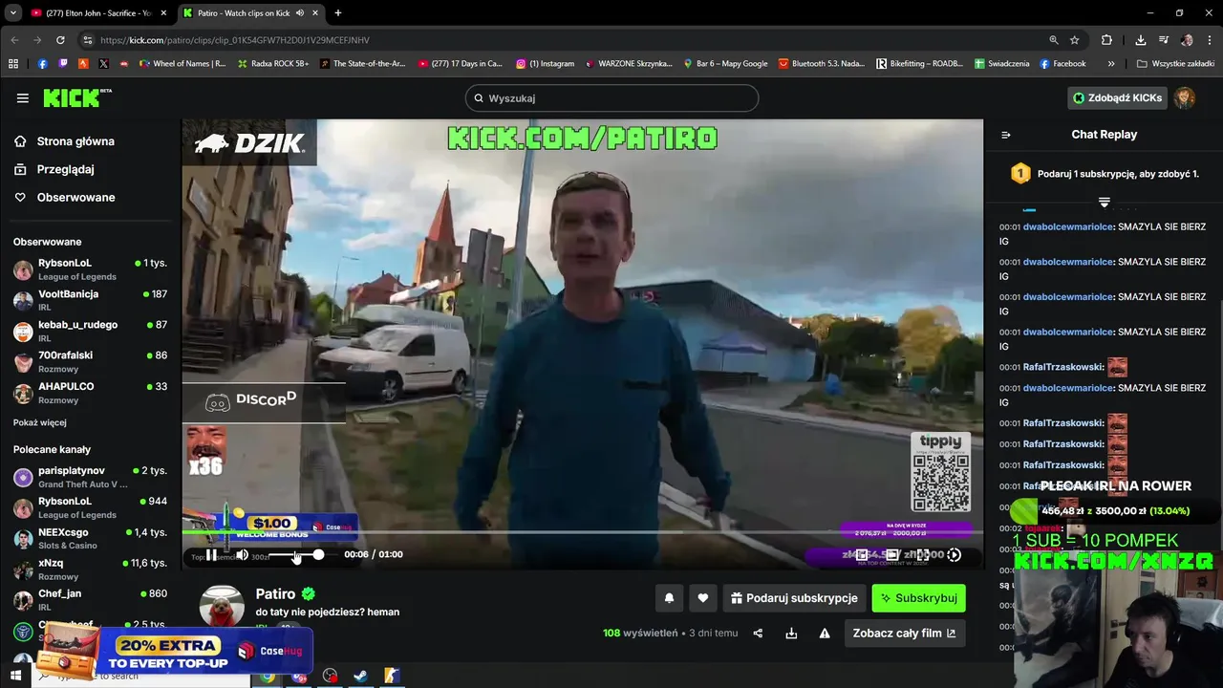
Task: Open Patiro channel avatar
Action: pyautogui.click(x=222, y=607)
